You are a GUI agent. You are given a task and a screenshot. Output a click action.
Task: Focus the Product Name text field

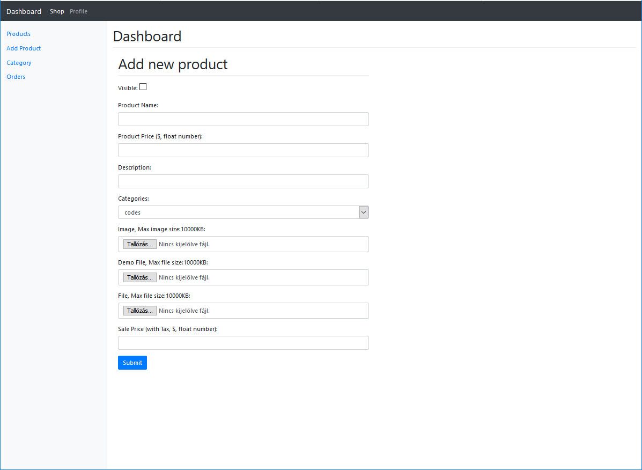(x=243, y=119)
